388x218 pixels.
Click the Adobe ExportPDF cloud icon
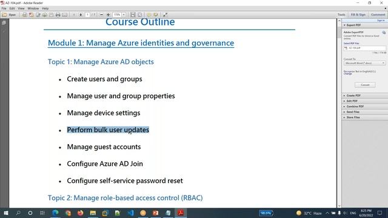click(x=384, y=32)
